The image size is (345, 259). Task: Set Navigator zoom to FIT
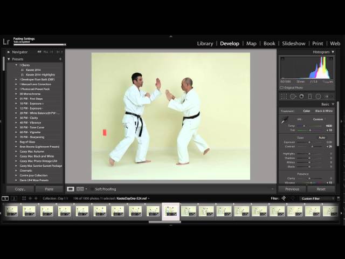[39, 52]
